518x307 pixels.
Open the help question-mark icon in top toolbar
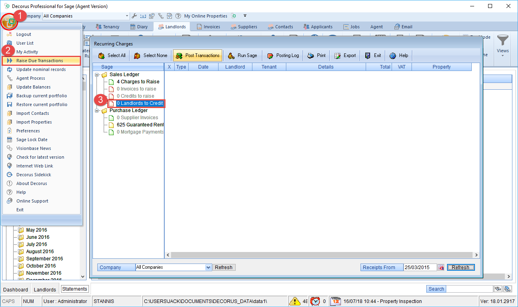178,16
